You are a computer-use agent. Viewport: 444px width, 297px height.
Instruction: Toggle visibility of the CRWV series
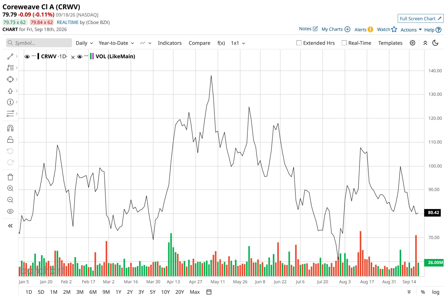(27, 56)
